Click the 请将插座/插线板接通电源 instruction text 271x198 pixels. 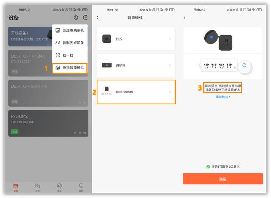point(223,86)
